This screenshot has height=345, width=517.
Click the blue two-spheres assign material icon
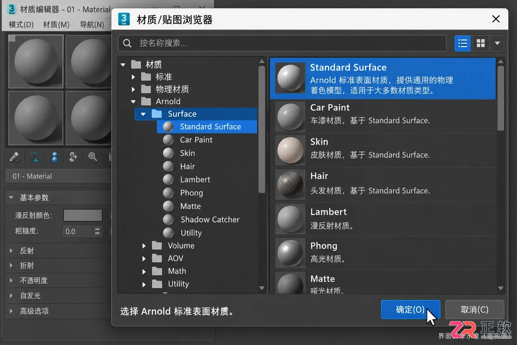55,157
